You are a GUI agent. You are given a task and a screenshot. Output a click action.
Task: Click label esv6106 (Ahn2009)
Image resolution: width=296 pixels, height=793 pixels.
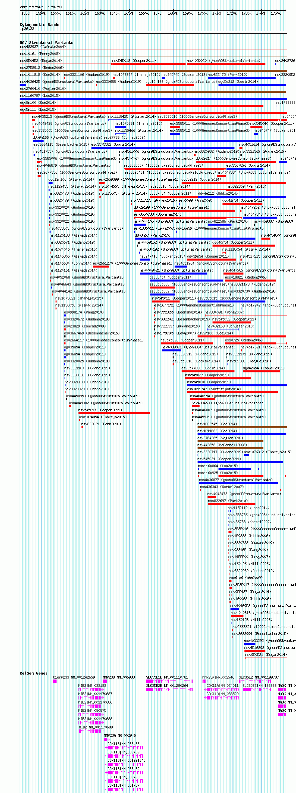[246, 578]
